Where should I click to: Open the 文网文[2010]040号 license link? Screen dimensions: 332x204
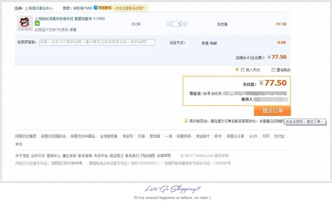(67, 163)
